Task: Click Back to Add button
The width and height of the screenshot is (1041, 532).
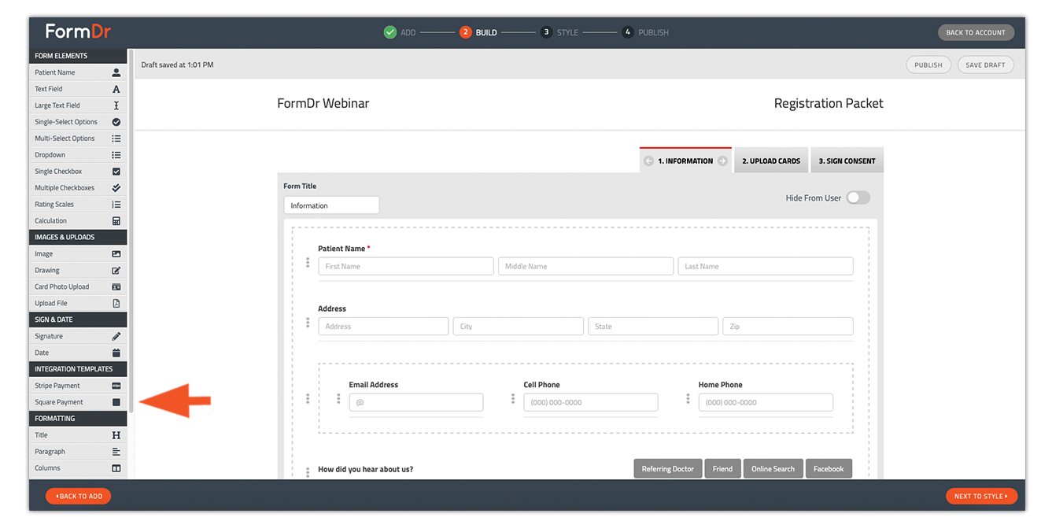Action: point(79,496)
